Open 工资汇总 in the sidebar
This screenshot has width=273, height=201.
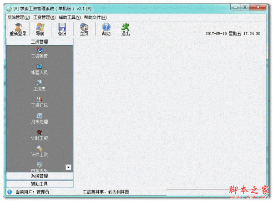[40, 102]
